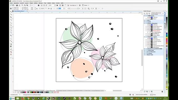Open Options via the gear icon
Viewport: 178px width, 100px height.
point(80,5)
